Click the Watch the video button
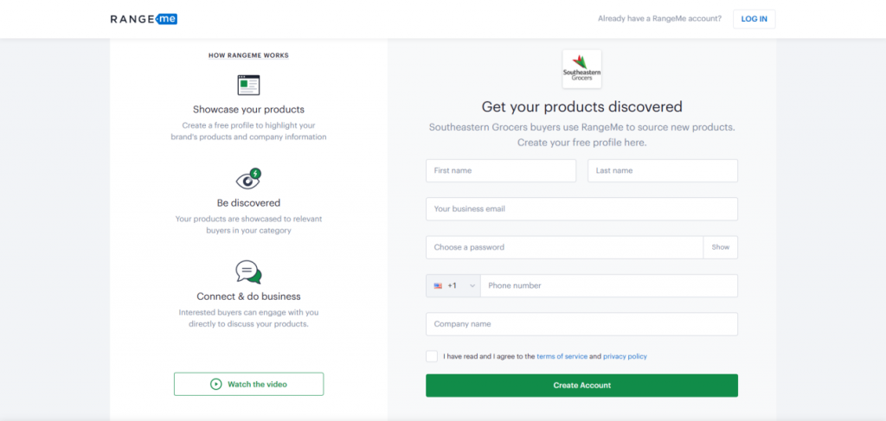886x421 pixels. (x=248, y=385)
